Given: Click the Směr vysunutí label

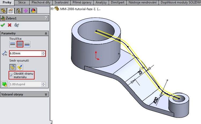Looking at the screenshot, I should tap(19, 61).
